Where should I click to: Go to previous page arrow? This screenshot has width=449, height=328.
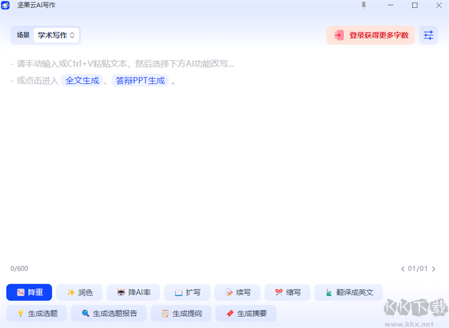(x=402, y=269)
